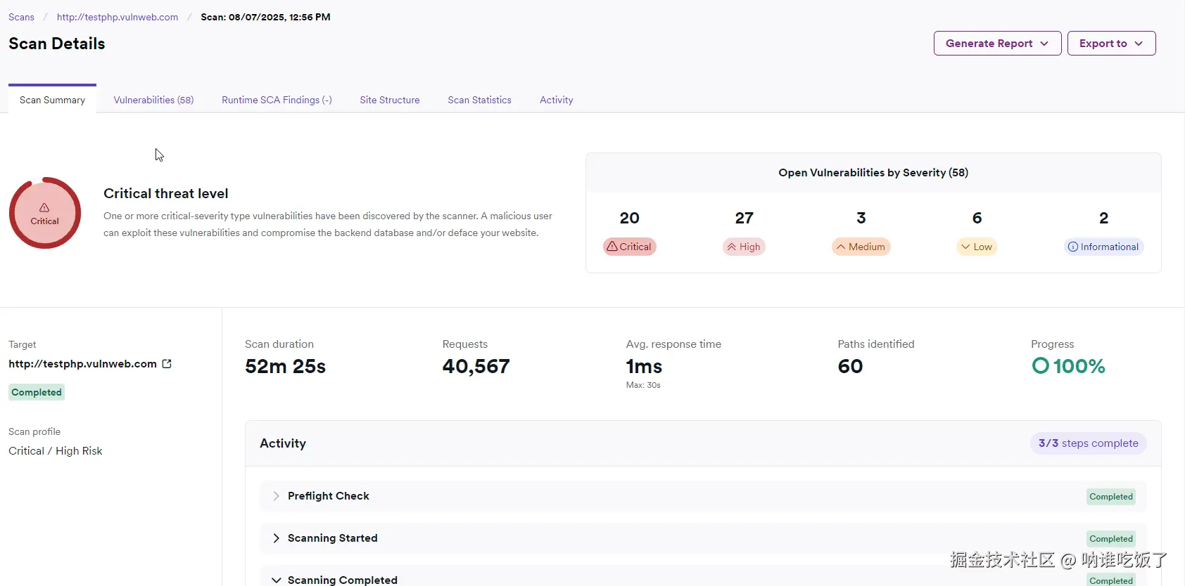1185x586 pixels.
Task: Click the 6 low vulnerabilities count
Action: pyautogui.click(x=977, y=218)
